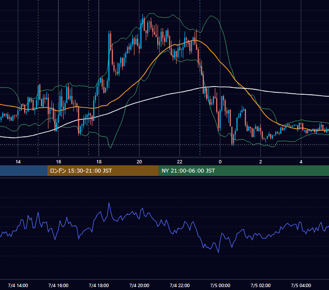Click the 7/4 22:00 time label

pos(179,285)
